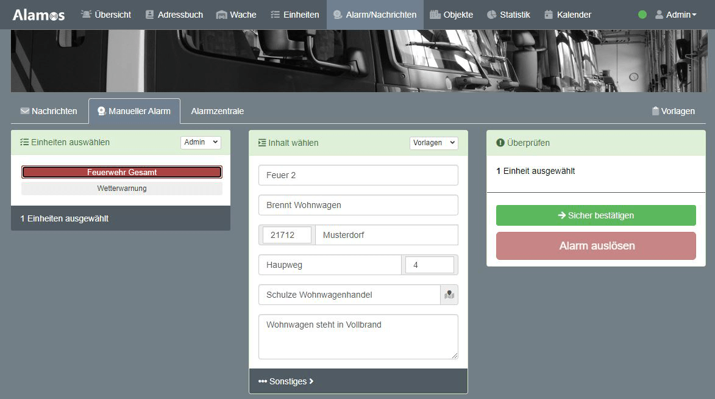Image resolution: width=715 pixels, height=399 pixels.
Task: Click the Sicher bestätigen button
Action: point(596,215)
